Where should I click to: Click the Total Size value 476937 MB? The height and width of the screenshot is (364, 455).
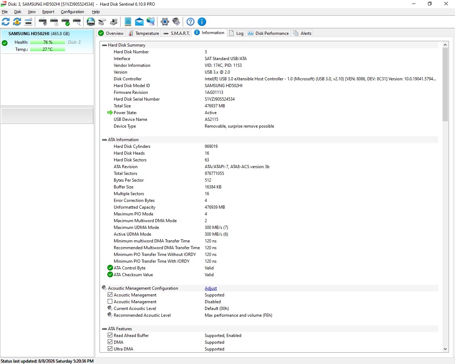pos(215,106)
